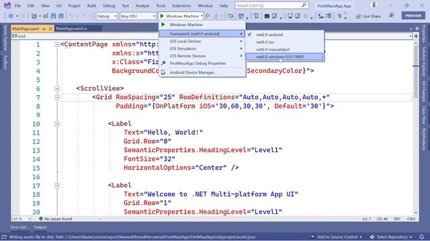Open the Debug configuration dropdown

[x=106, y=16]
